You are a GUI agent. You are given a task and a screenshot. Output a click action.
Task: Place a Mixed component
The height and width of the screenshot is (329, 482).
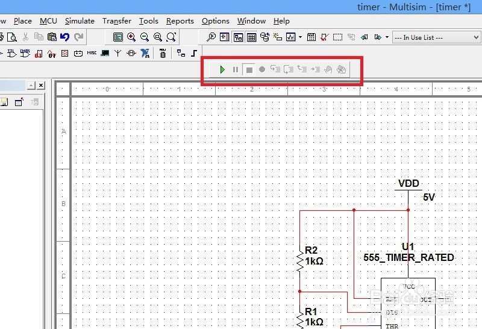[52, 54]
